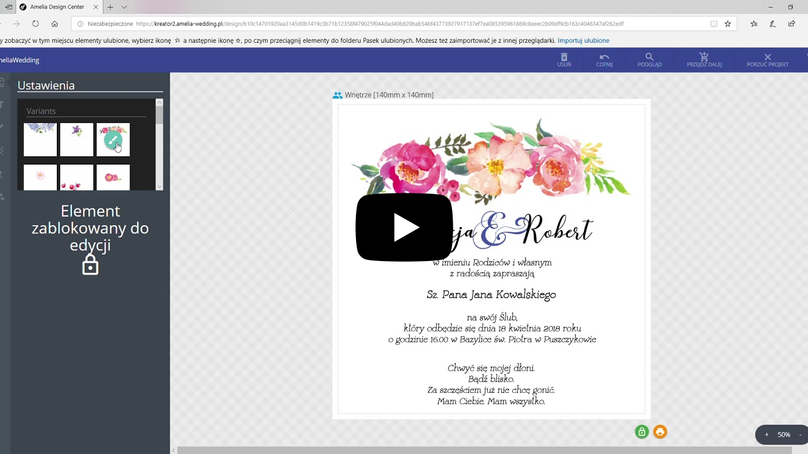Click the 'Bądź blisko.' line
Image resolution: width=808 pixels, height=454 pixels.
(491, 379)
